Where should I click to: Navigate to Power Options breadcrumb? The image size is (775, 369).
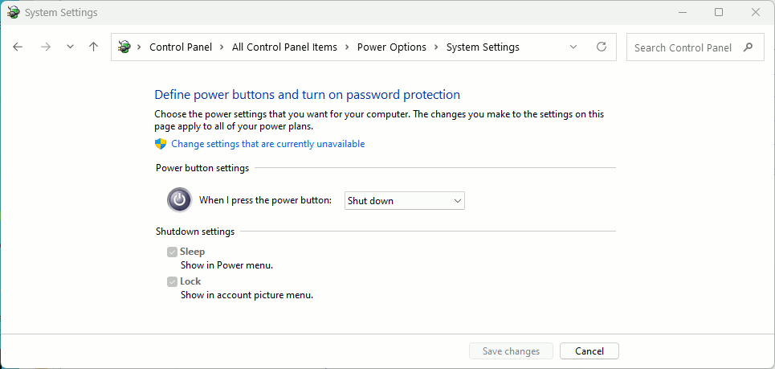click(x=391, y=47)
